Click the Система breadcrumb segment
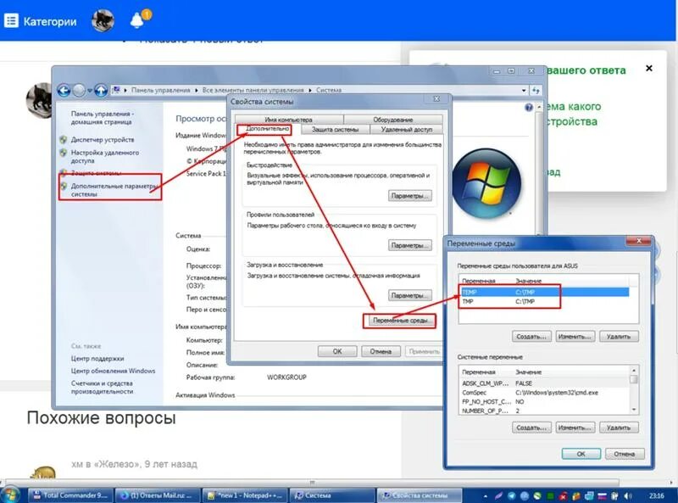The width and height of the screenshot is (678, 503). [329, 90]
